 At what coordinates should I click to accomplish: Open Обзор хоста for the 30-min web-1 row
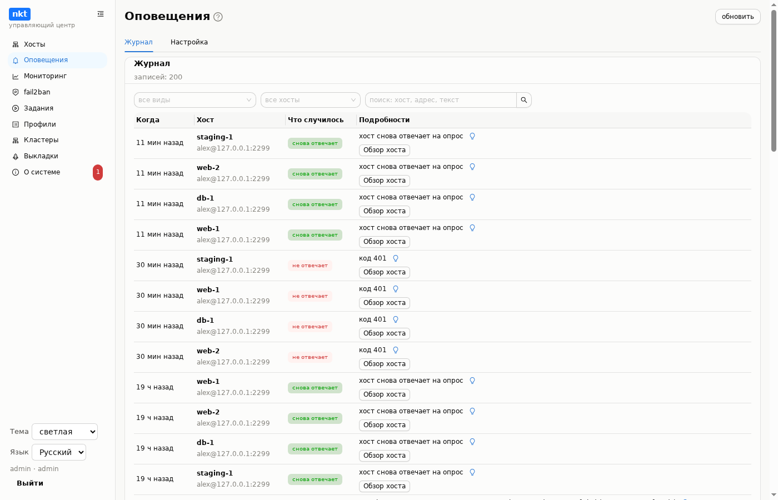(385, 303)
